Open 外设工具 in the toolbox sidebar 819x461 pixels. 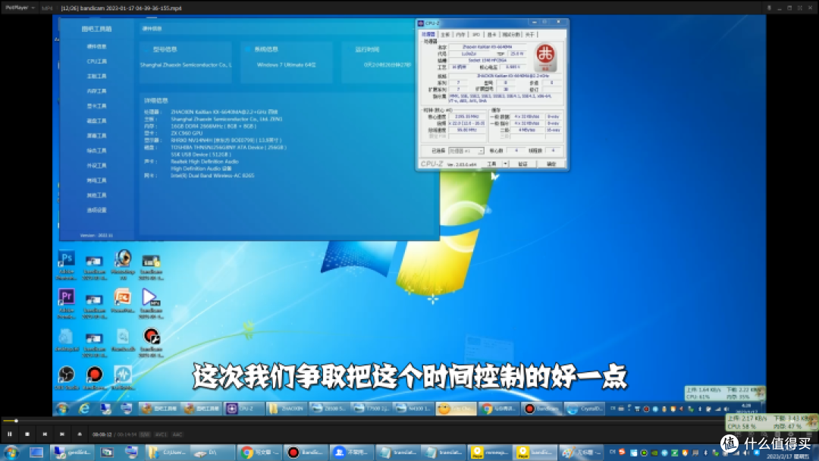point(96,165)
